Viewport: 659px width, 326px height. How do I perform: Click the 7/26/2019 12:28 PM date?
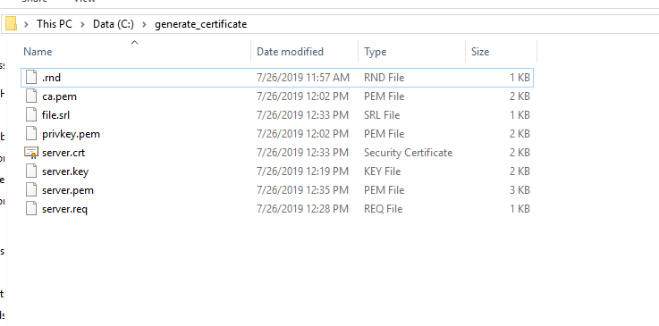302,208
